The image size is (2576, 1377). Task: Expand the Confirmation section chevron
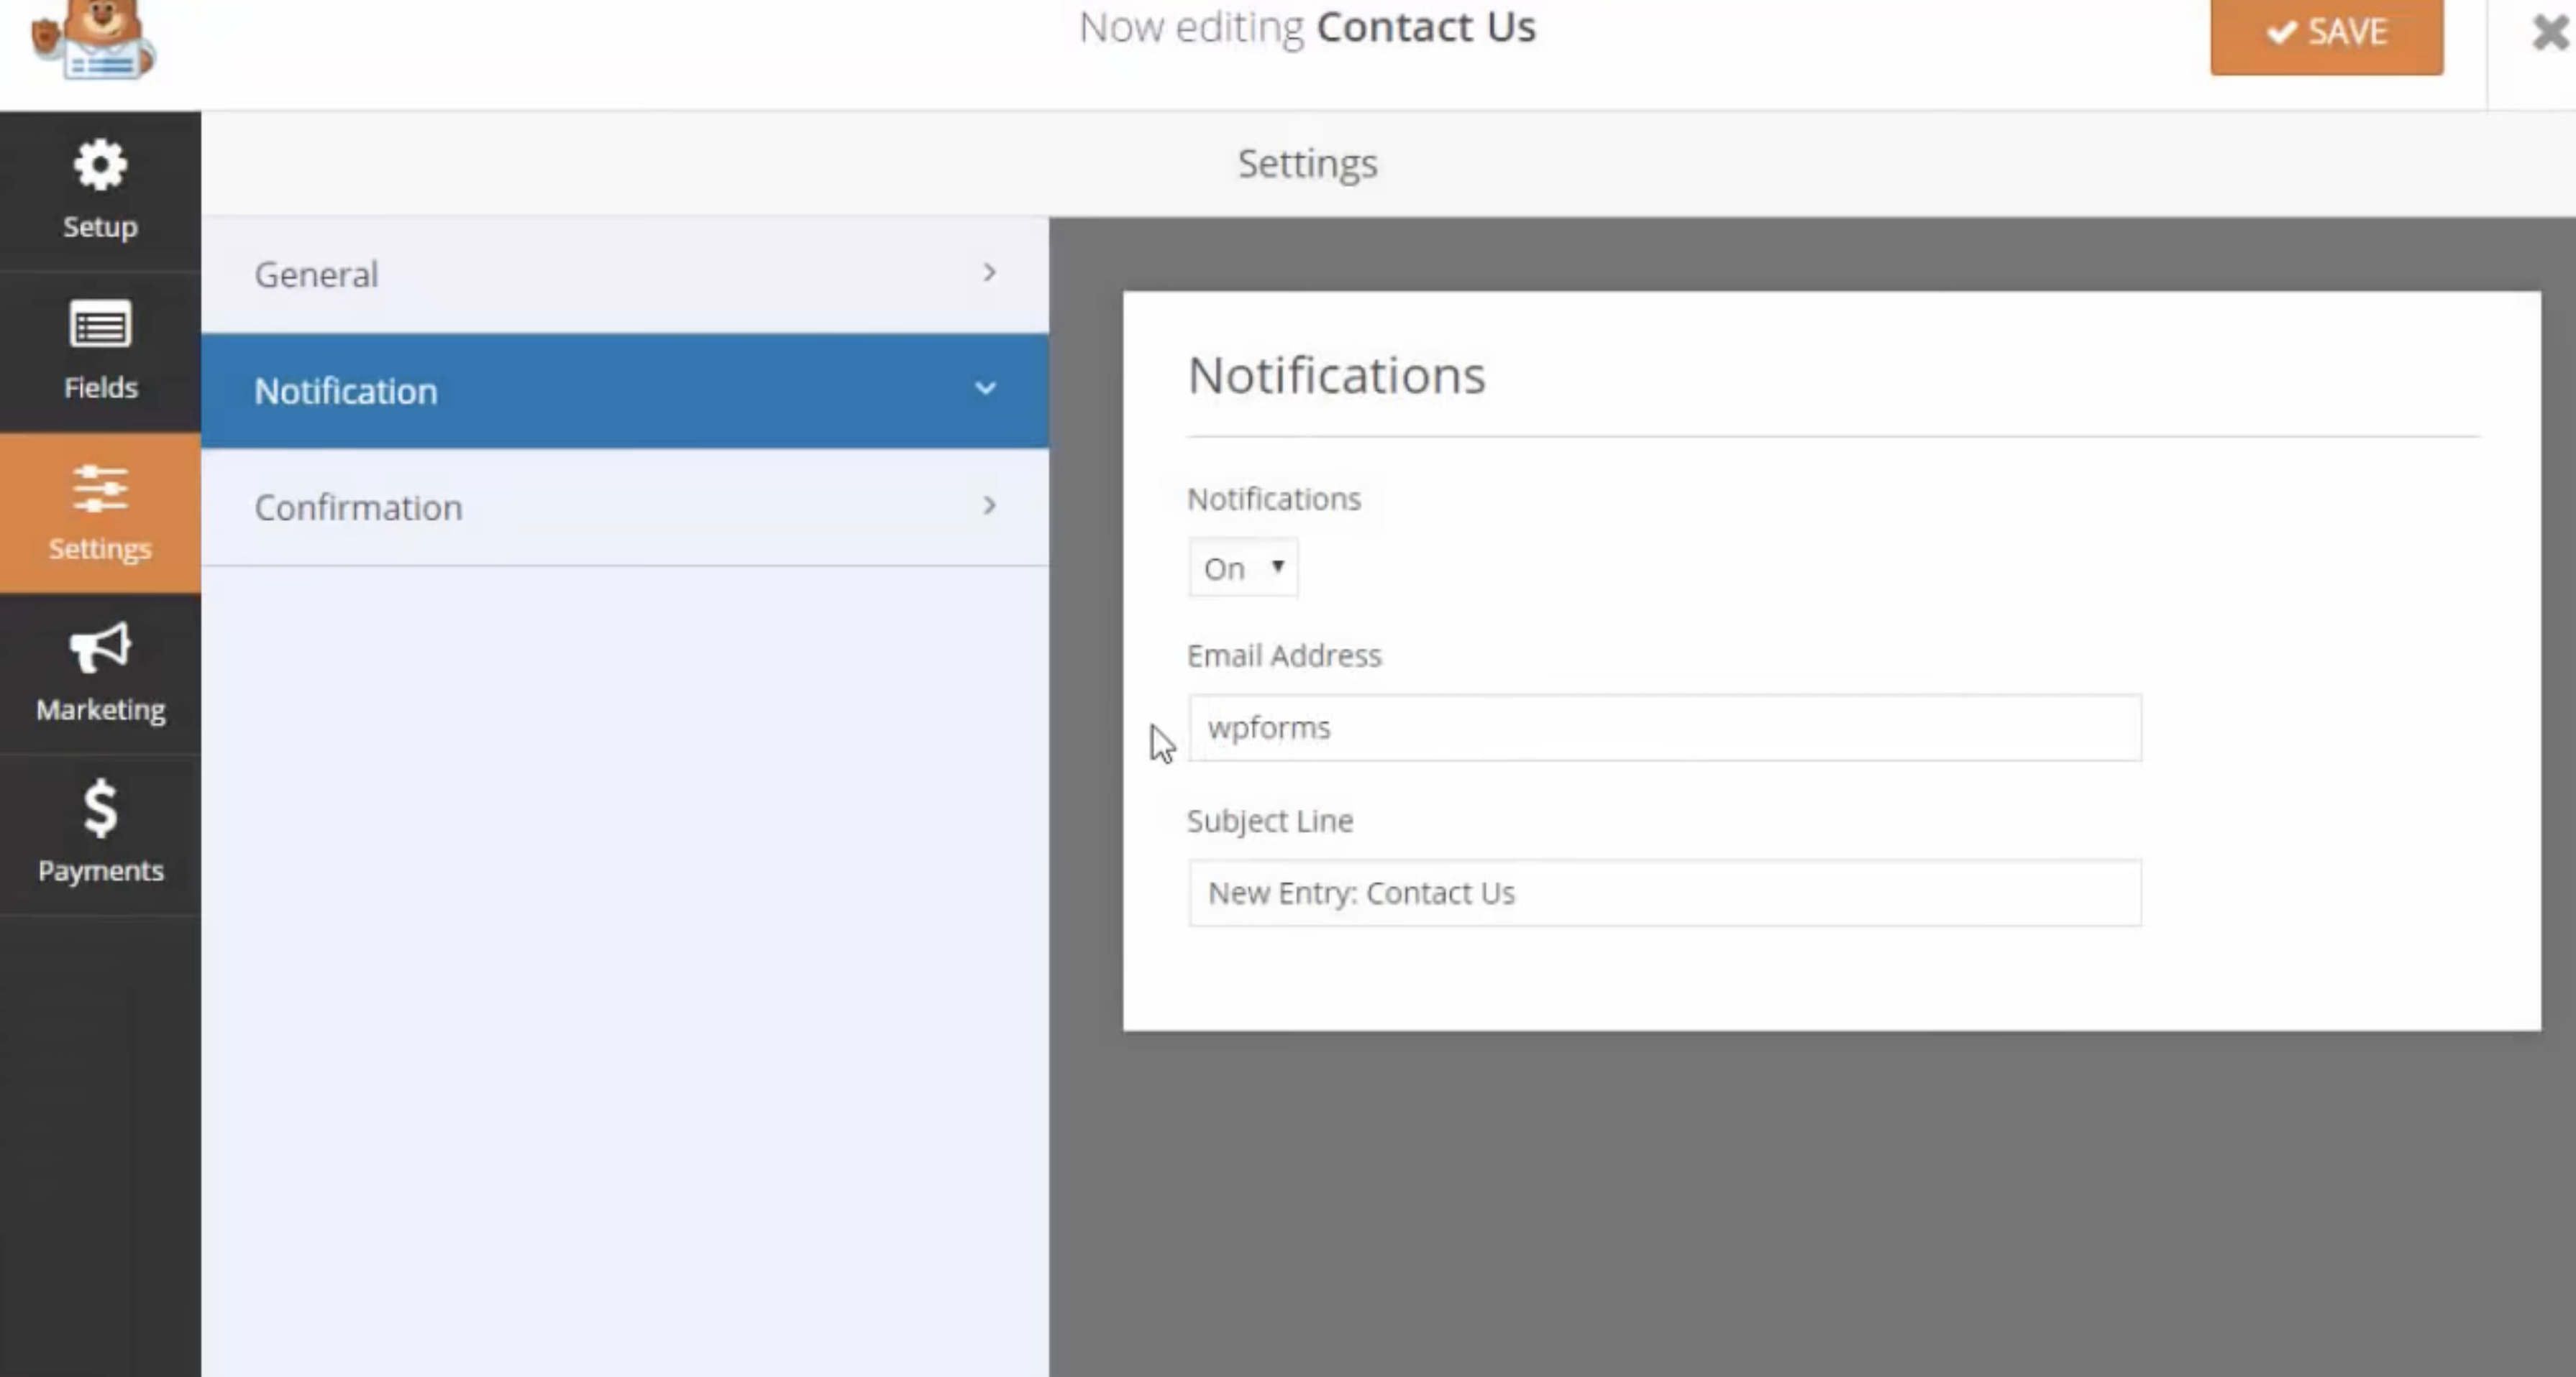tap(989, 506)
